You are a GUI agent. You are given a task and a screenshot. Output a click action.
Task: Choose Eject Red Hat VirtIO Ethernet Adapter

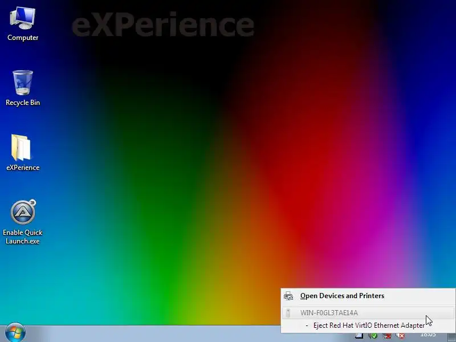(x=368, y=325)
